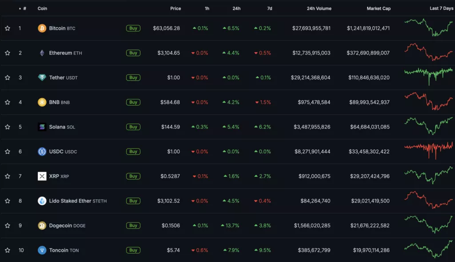
Task: Add Solana to favorites via star
Action: [8, 127]
